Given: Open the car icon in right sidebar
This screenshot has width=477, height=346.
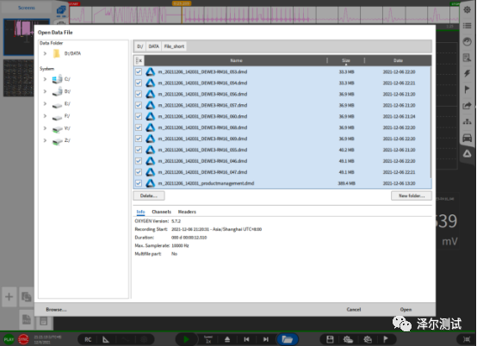Looking at the screenshot, I should tap(467, 138).
